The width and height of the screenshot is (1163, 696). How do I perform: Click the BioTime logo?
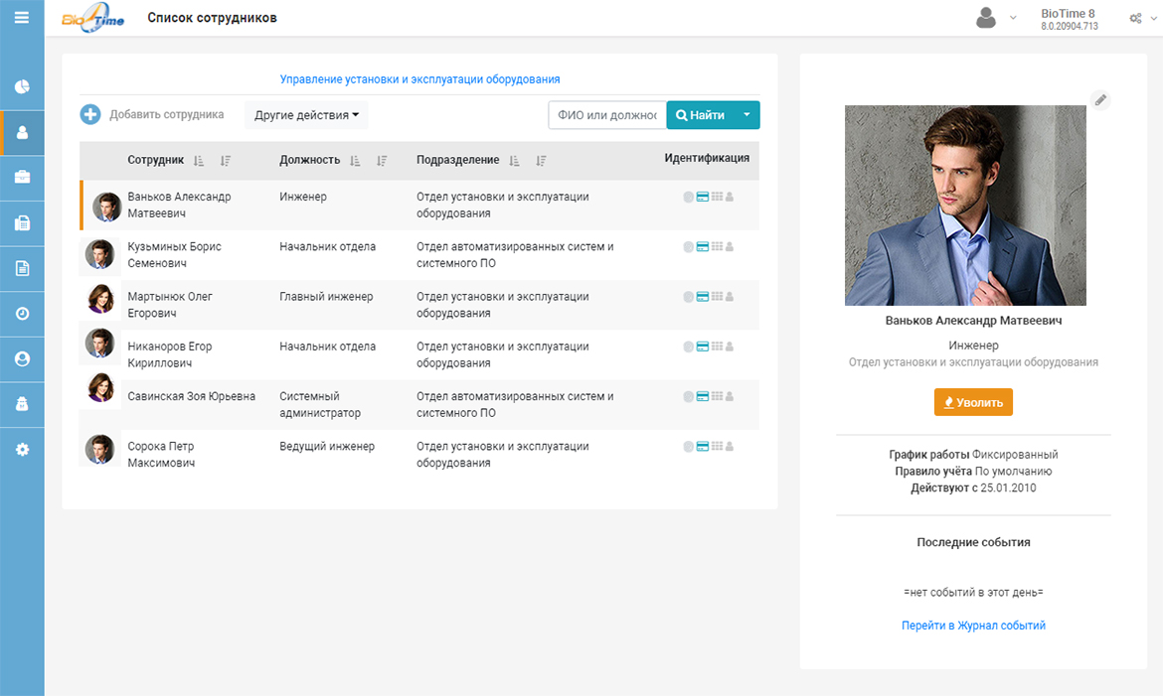click(93, 18)
